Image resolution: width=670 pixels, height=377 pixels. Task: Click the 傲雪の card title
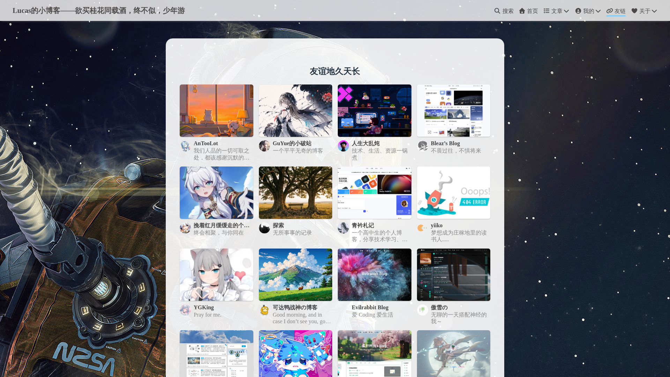coord(439,308)
